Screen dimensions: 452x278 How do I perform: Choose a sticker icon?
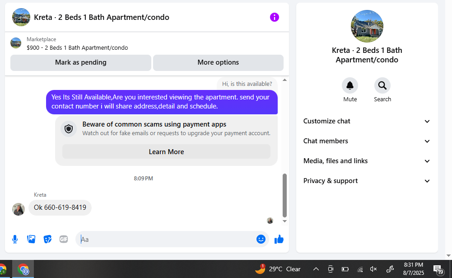47,239
